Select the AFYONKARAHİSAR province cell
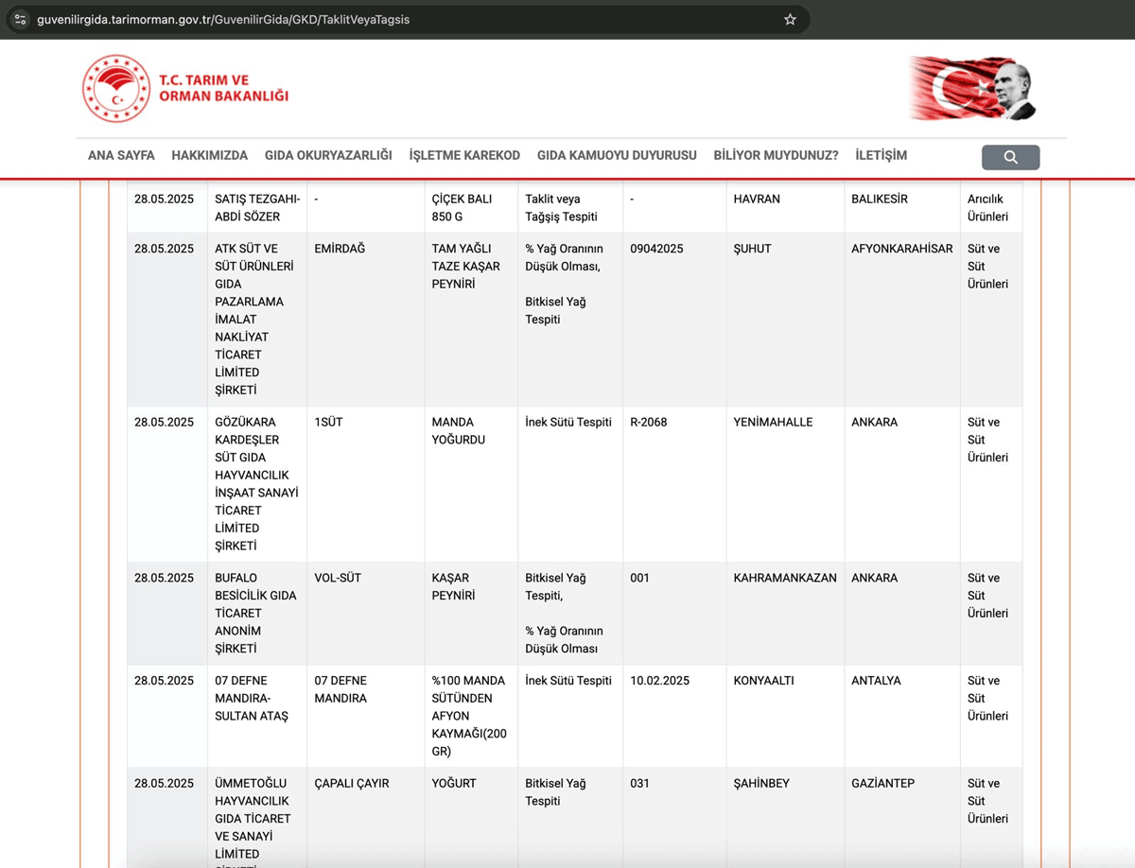Image resolution: width=1135 pixels, height=868 pixels. (902, 320)
